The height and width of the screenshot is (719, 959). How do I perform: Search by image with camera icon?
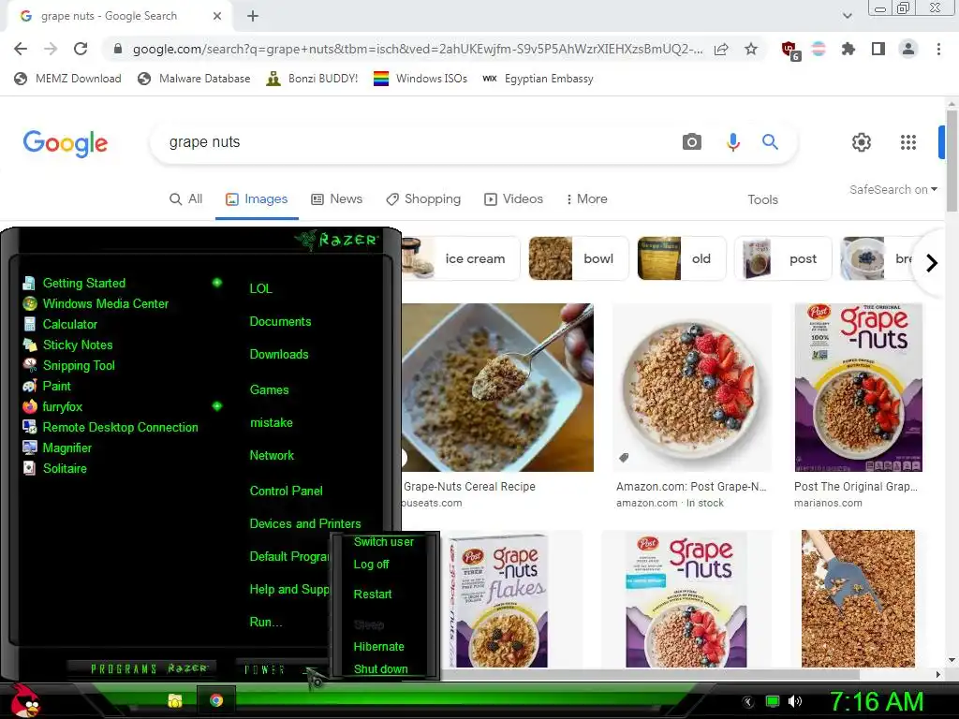pyautogui.click(x=692, y=142)
